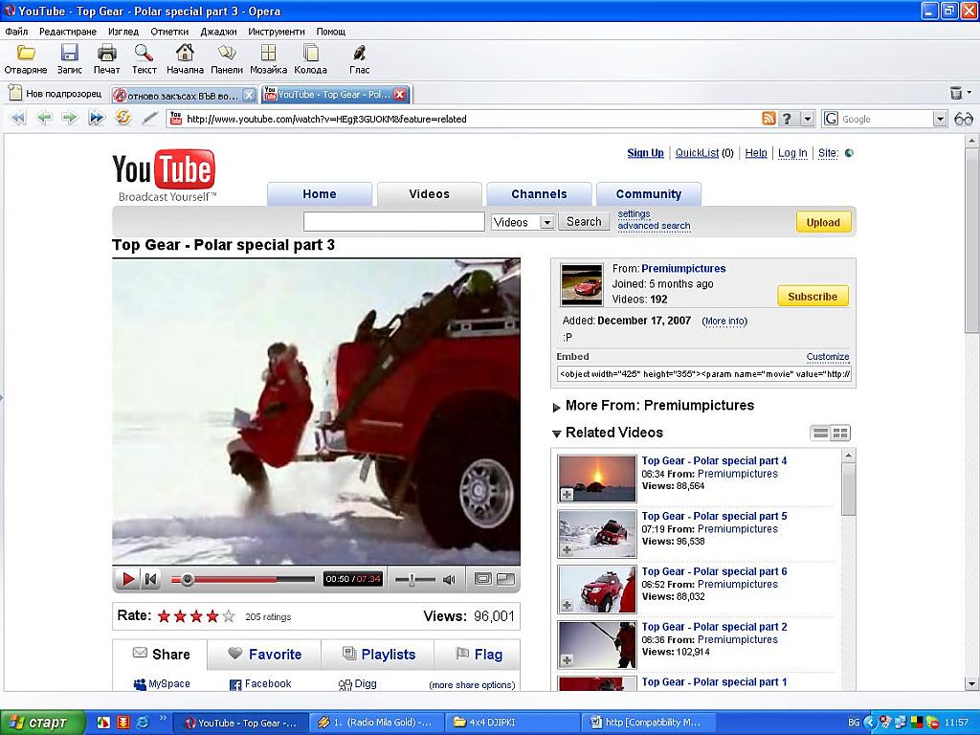
Task: Collapse the Related Videos section
Action: pyautogui.click(x=557, y=434)
